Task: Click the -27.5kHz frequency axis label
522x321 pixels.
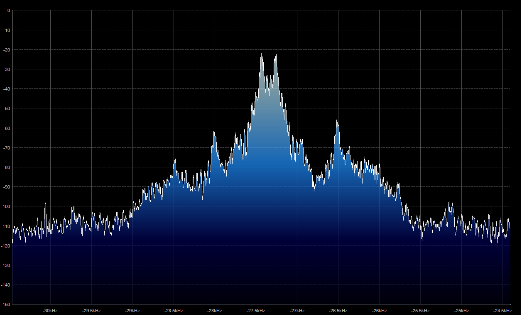Action: click(x=256, y=311)
